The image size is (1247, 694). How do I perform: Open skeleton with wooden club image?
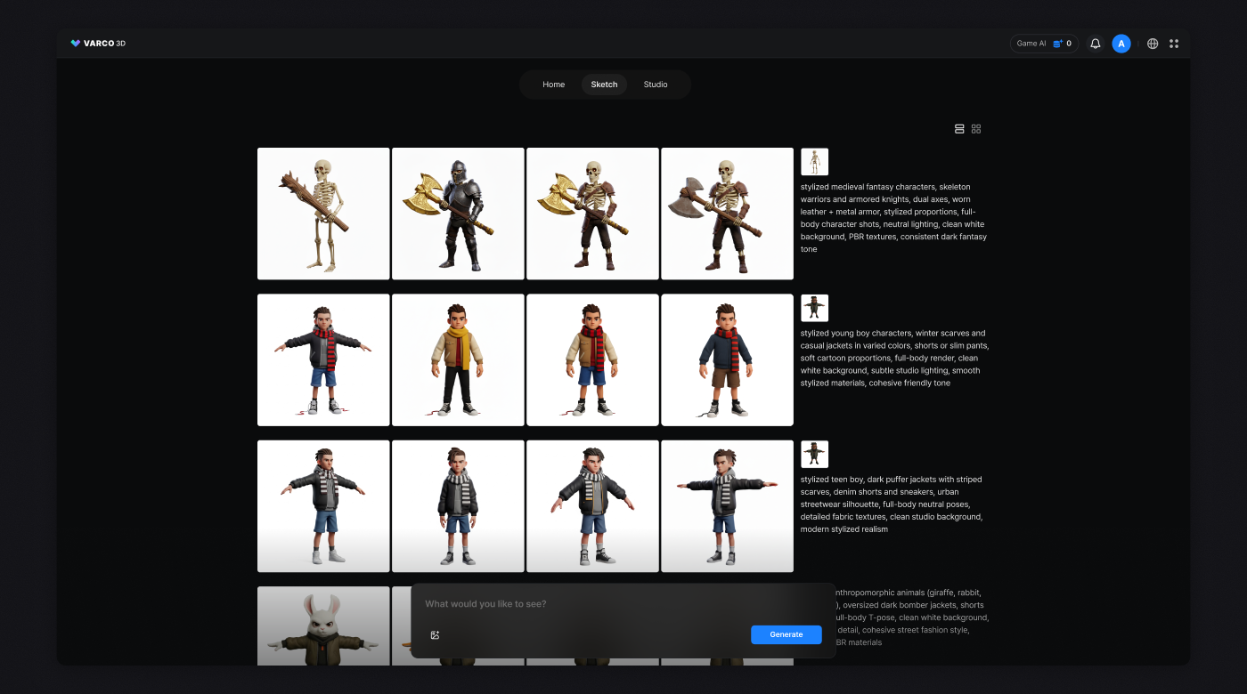pyautogui.click(x=323, y=214)
